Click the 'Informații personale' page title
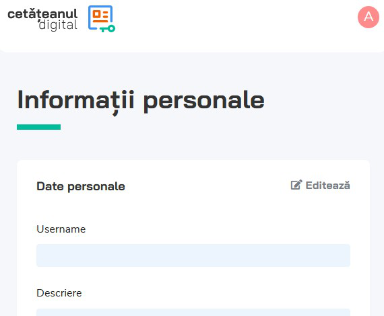The image size is (384, 316). 141,101
